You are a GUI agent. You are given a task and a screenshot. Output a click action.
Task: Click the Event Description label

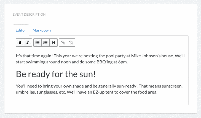[x=29, y=14]
